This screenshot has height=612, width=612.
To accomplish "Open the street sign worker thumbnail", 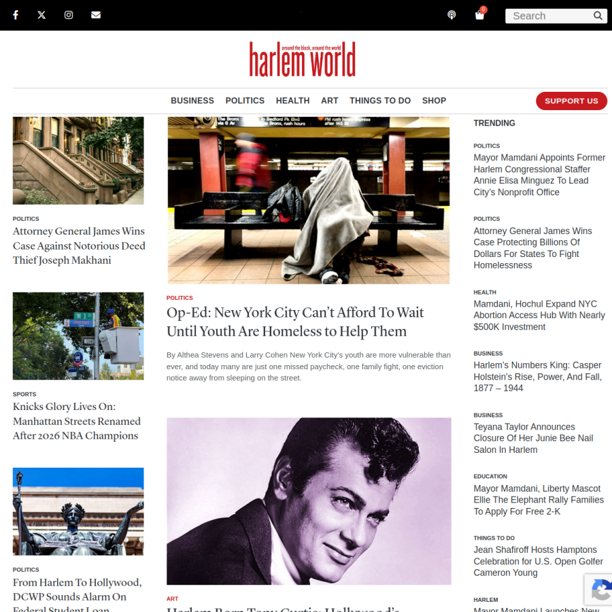I will pos(78,336).
